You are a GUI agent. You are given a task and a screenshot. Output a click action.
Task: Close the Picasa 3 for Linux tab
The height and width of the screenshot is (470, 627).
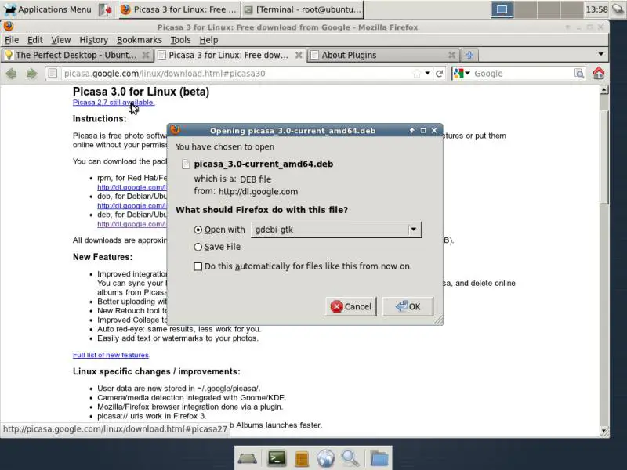299,55
